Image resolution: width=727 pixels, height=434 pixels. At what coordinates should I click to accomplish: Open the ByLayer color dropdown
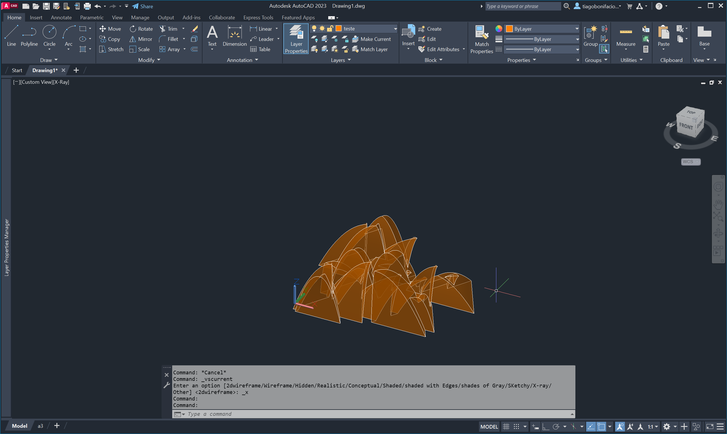pyautogui.click(x=577, y=29)
